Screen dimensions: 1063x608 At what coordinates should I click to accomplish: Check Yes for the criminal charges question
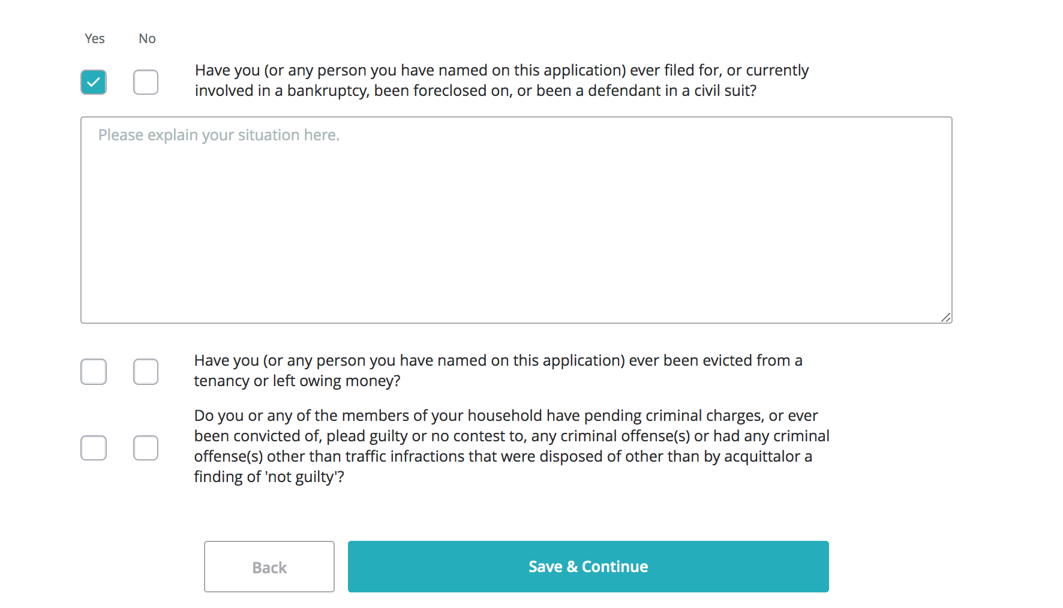click(x=94, y=448)
